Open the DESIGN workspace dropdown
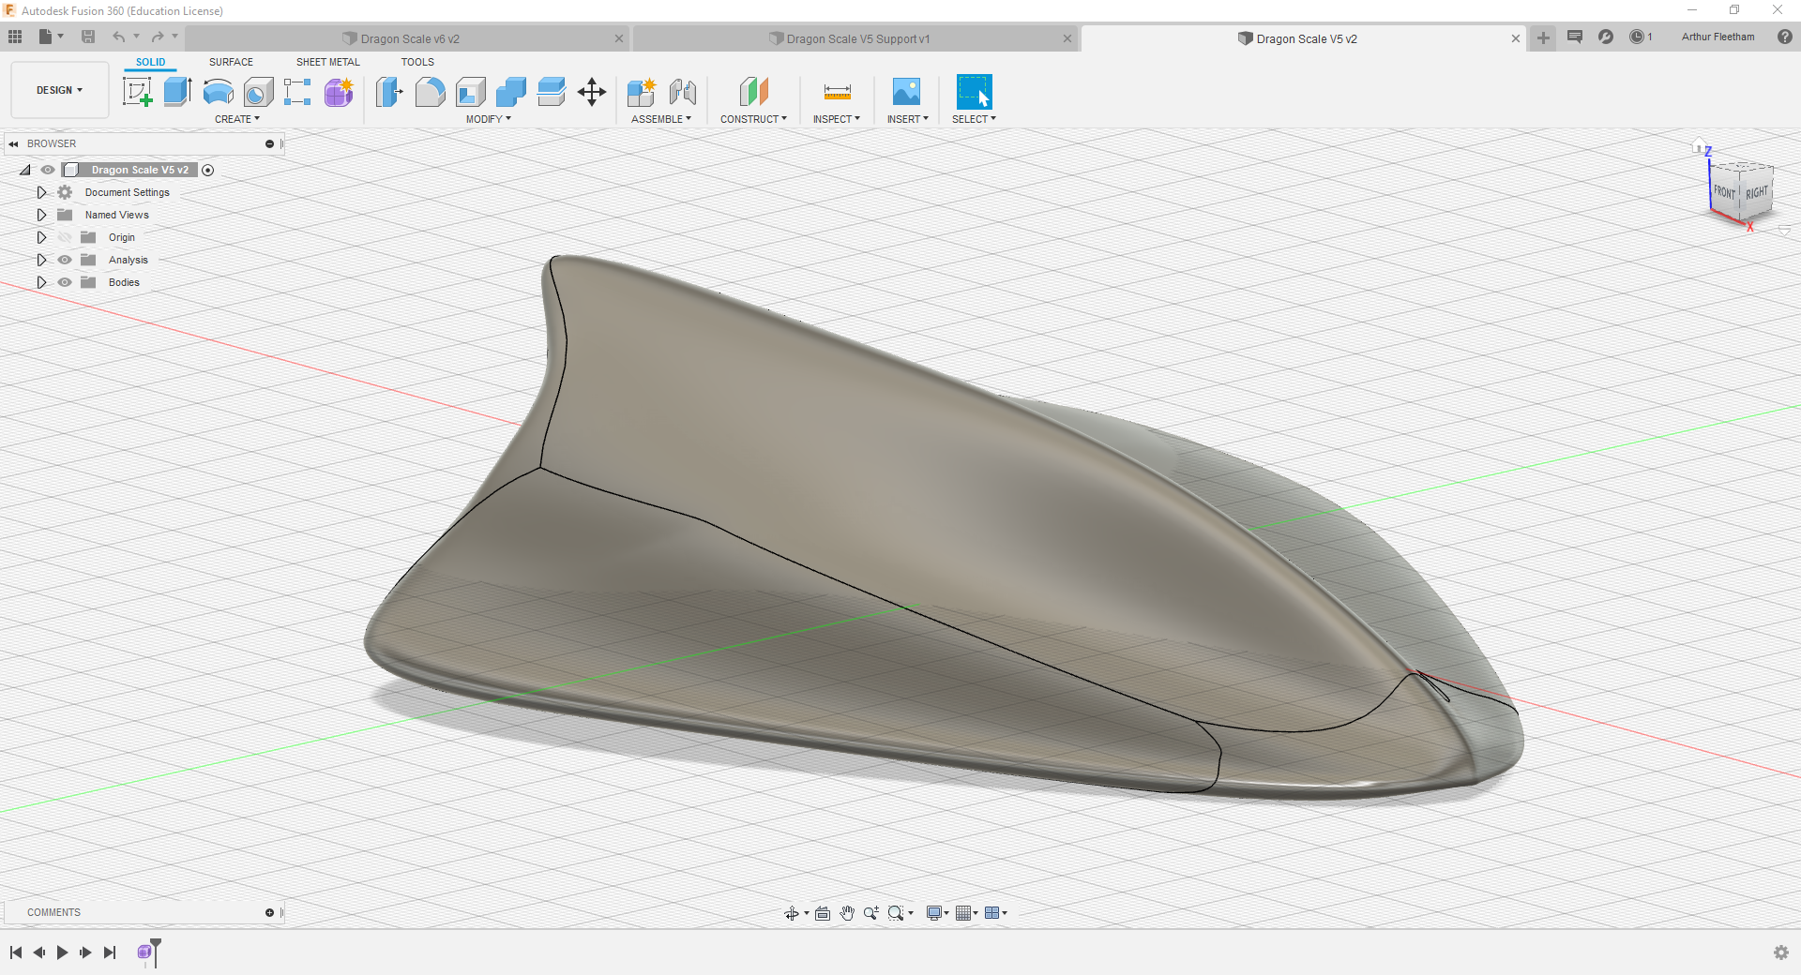This screenshot has width=1801, height=975. point(60,90)
